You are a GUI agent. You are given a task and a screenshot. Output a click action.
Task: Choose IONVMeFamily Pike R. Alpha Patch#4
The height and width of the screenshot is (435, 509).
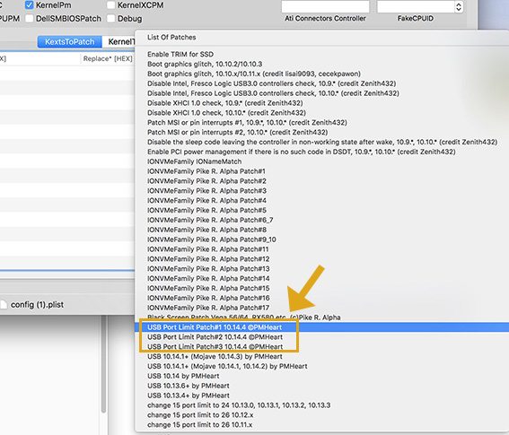322,200
